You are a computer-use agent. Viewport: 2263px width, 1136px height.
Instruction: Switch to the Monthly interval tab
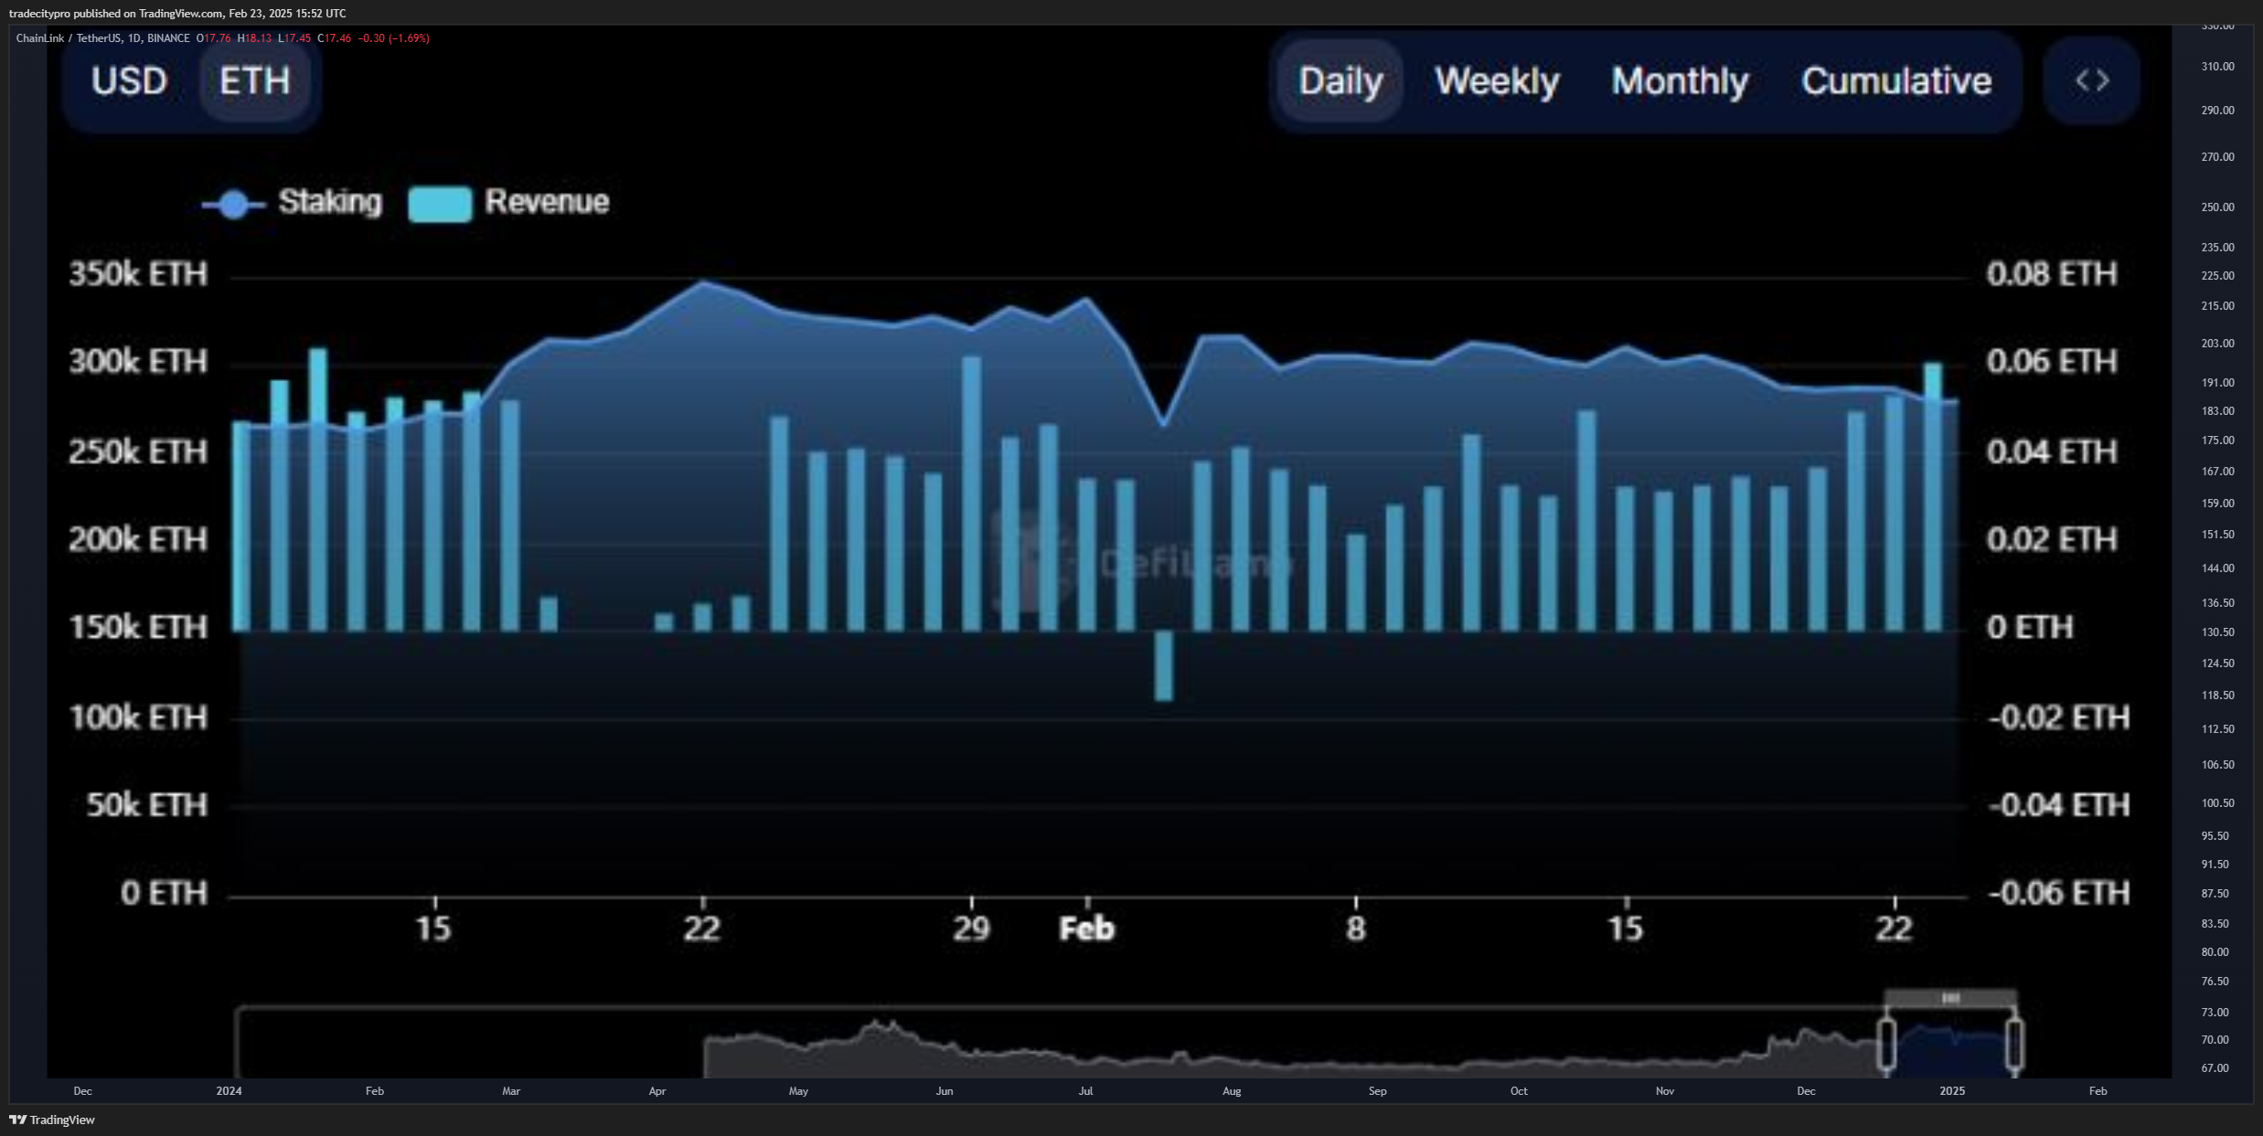pyautogui.click(x=1680, y=80)
